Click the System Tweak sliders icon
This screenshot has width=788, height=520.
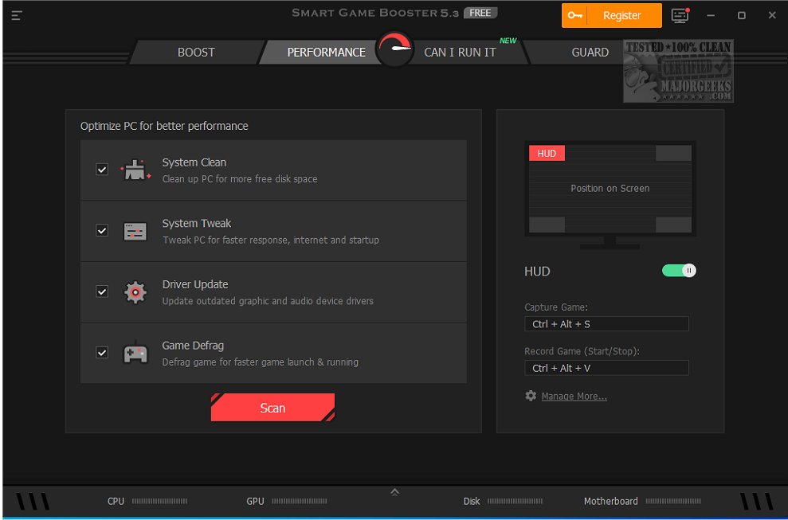pyautogui.click(x=135, y=232)
